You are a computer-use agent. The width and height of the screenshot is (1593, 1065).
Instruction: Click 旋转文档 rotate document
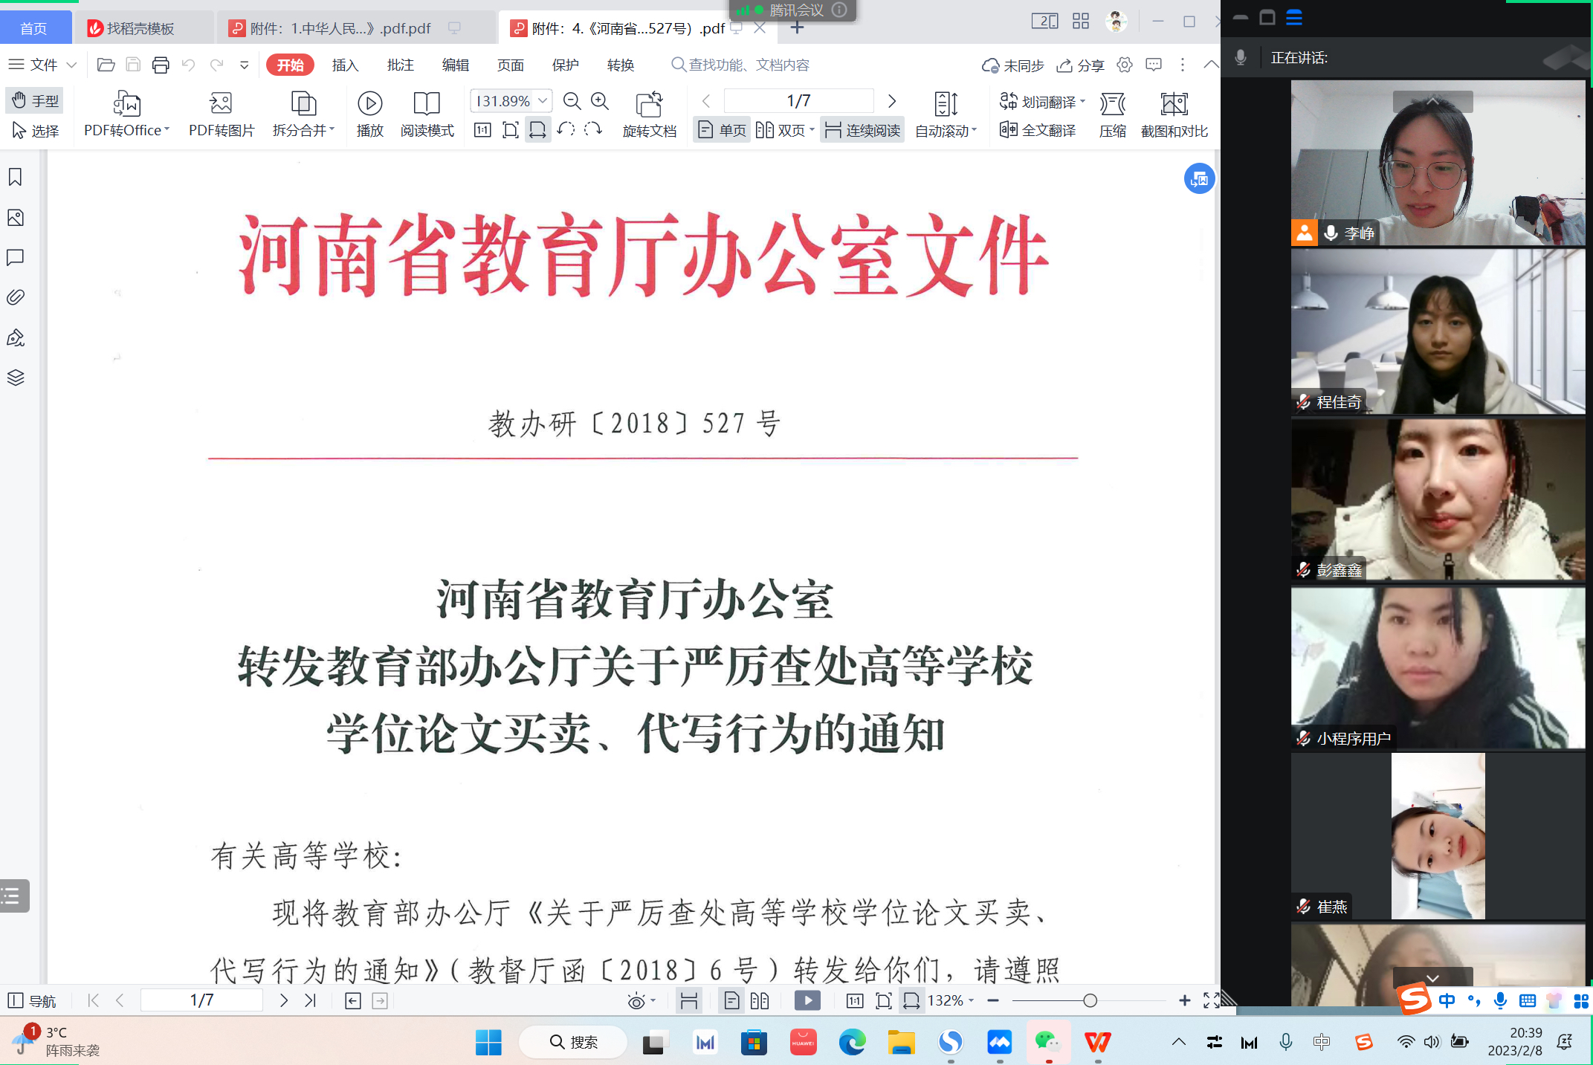(x=649, y=115)
